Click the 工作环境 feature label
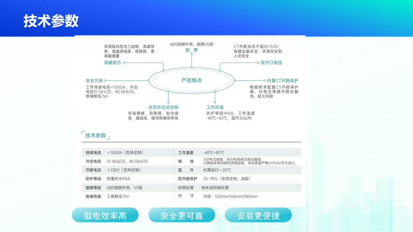The height and width of the screenshot is (232, 413). pos(215,107)
